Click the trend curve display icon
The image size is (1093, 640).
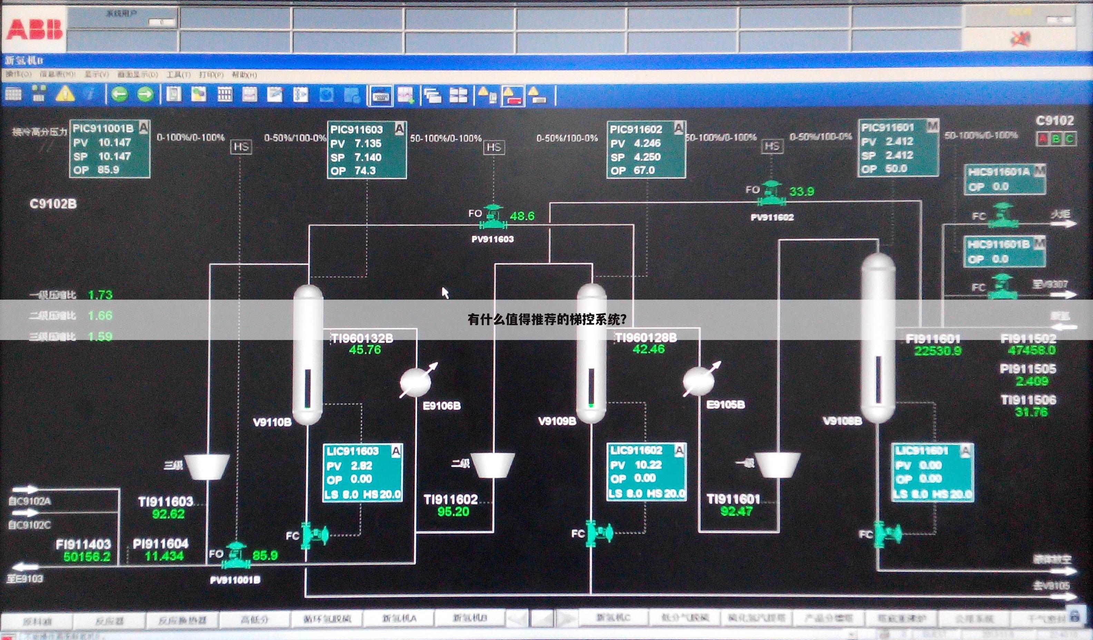(x=250, y=94)
